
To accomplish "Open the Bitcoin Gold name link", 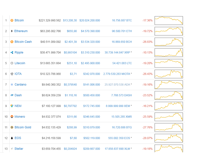I will (23, 127).
